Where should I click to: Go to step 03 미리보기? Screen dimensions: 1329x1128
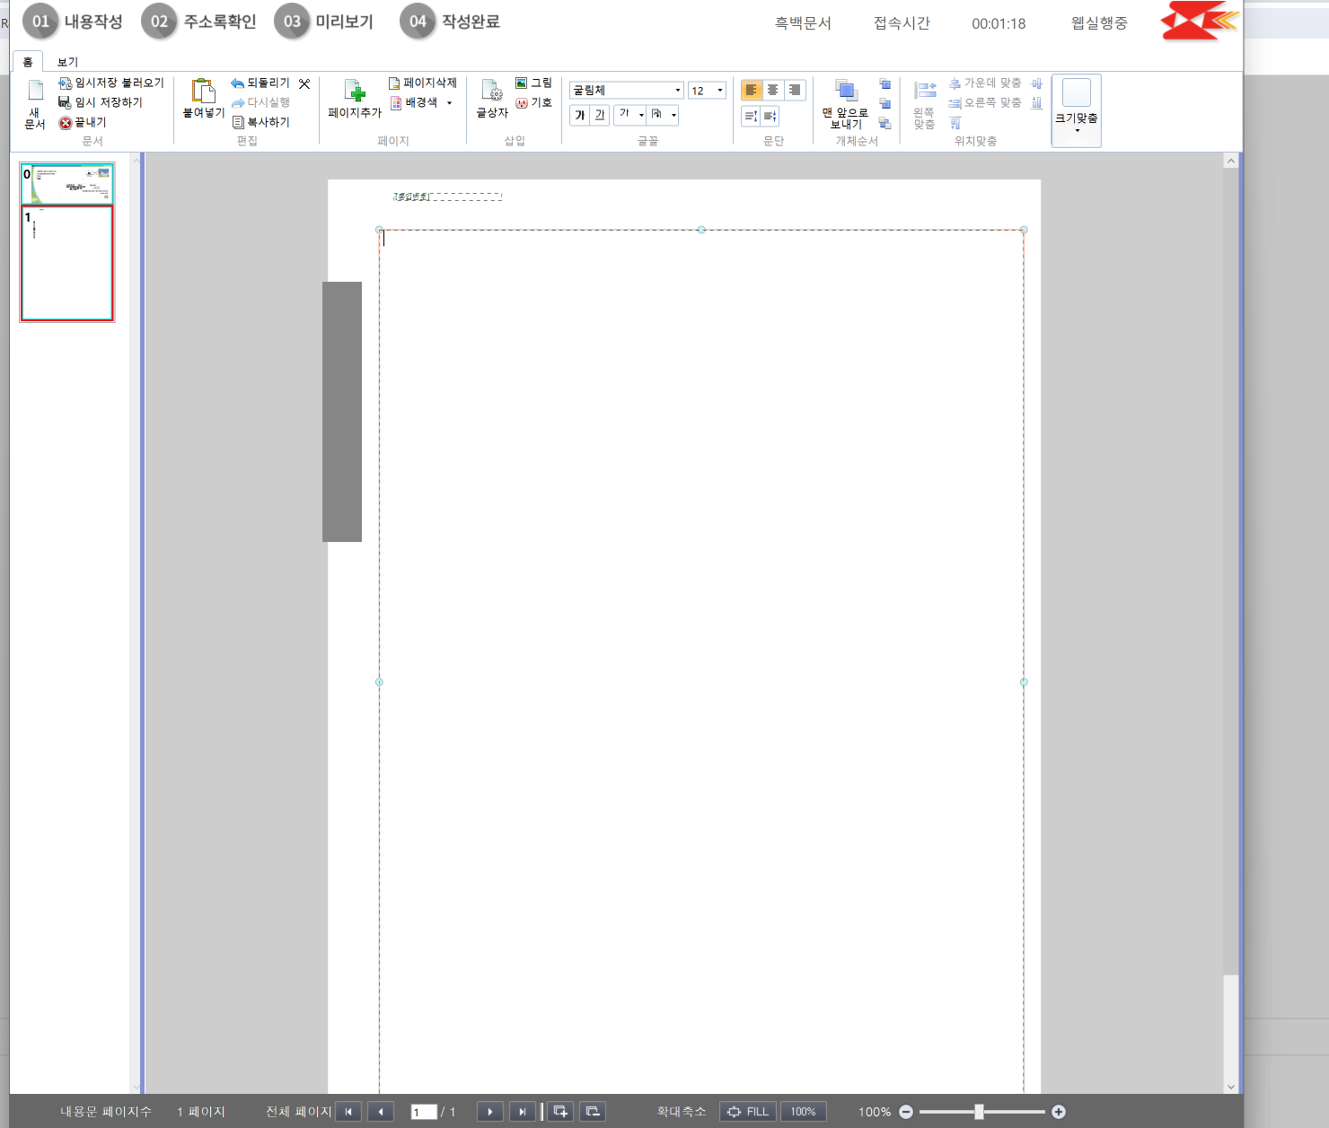pos(324,22)
